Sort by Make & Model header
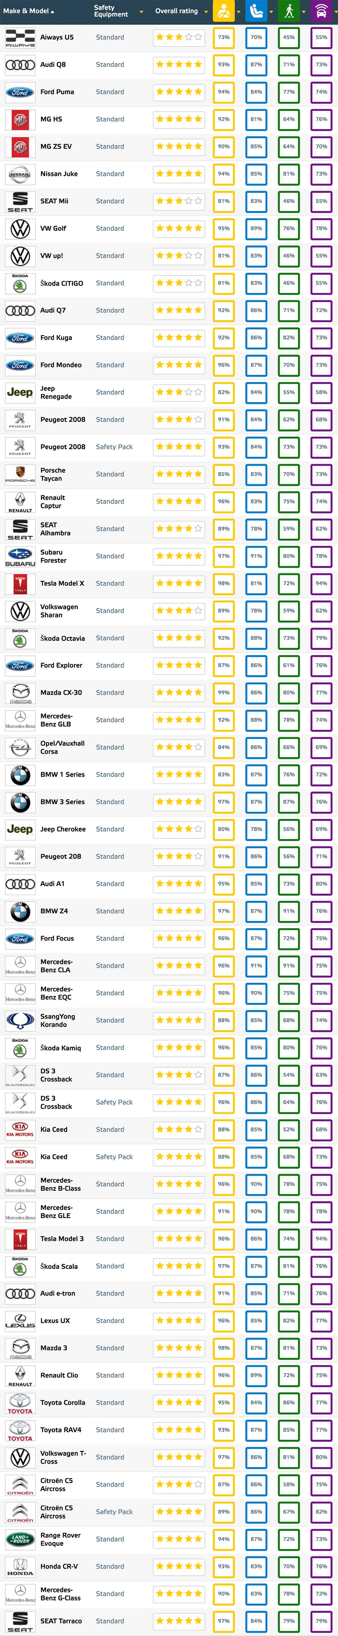Viewport: 338px width, 1636px height. click(x=29, y=11)
